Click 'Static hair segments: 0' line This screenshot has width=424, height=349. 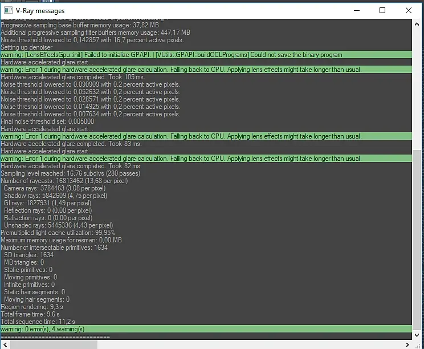tap(34, 292)
